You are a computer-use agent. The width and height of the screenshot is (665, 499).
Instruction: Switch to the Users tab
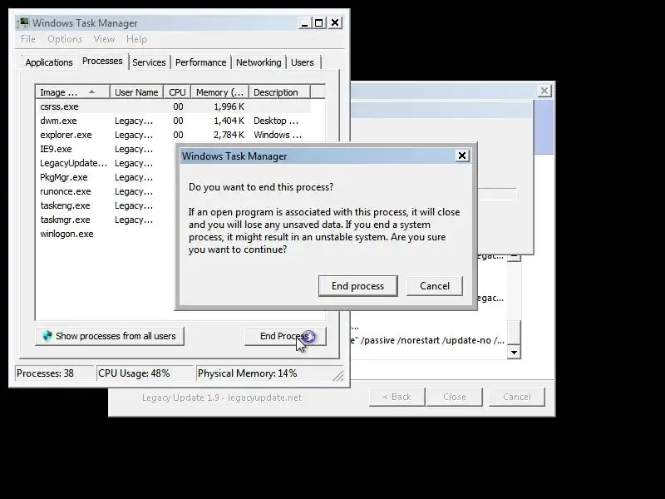point(302,62)
